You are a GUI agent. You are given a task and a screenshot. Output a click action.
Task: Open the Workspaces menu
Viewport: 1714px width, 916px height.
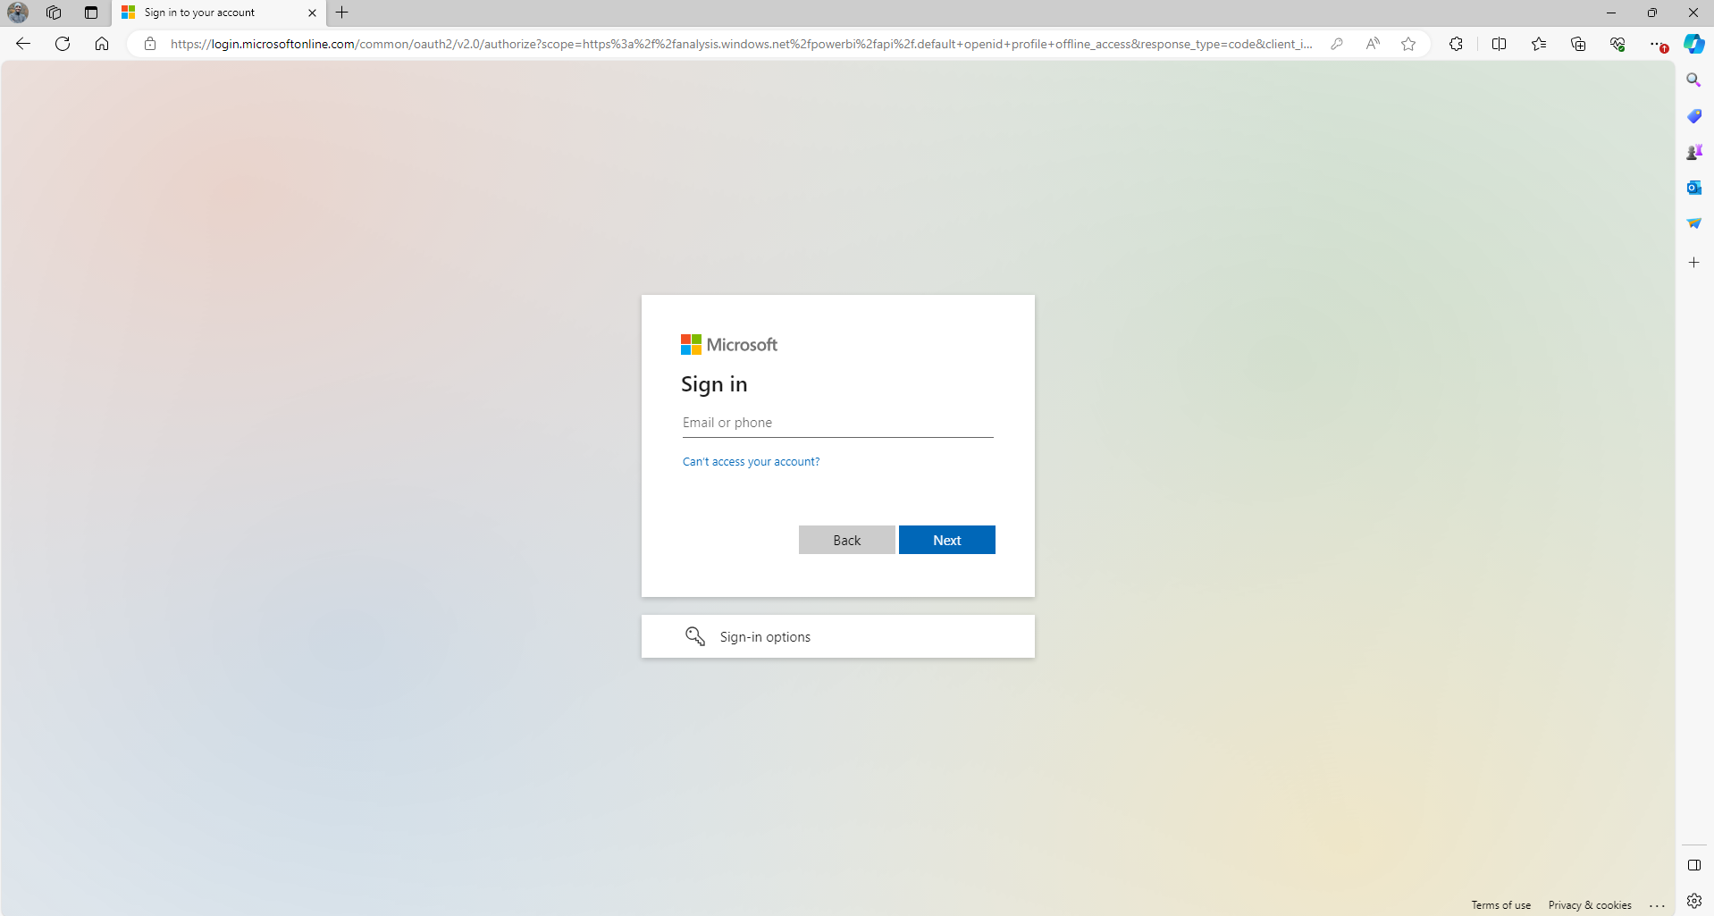point(54,13)
